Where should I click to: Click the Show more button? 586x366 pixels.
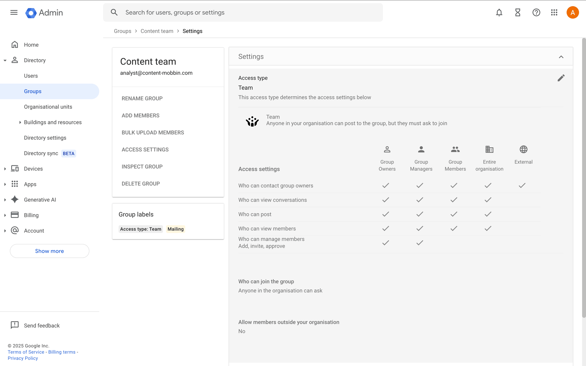49,251
